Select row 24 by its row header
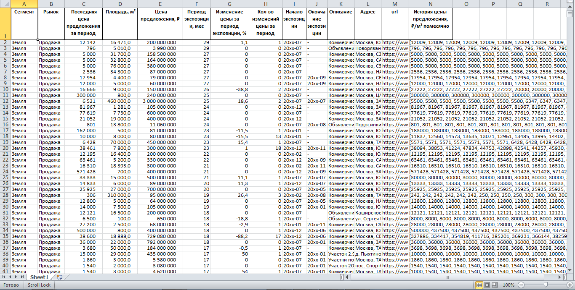 pyautogui.click(x=5, y=172)
